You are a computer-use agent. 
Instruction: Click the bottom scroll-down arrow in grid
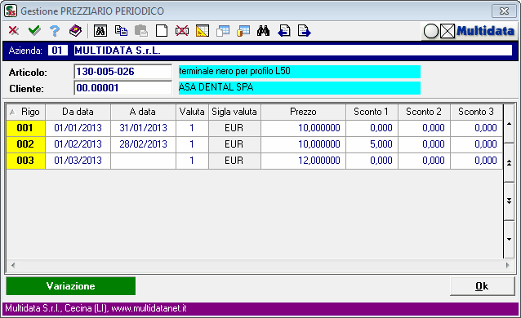pyautogui.click(x=509, y=240)
